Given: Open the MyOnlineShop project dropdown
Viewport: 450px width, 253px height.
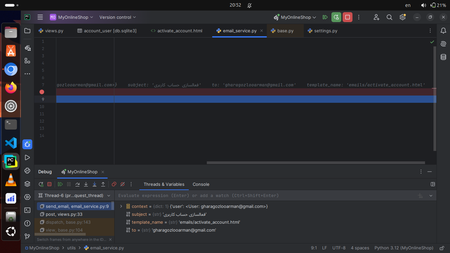Looking at the screenshot, I should (x=71, y=17).
